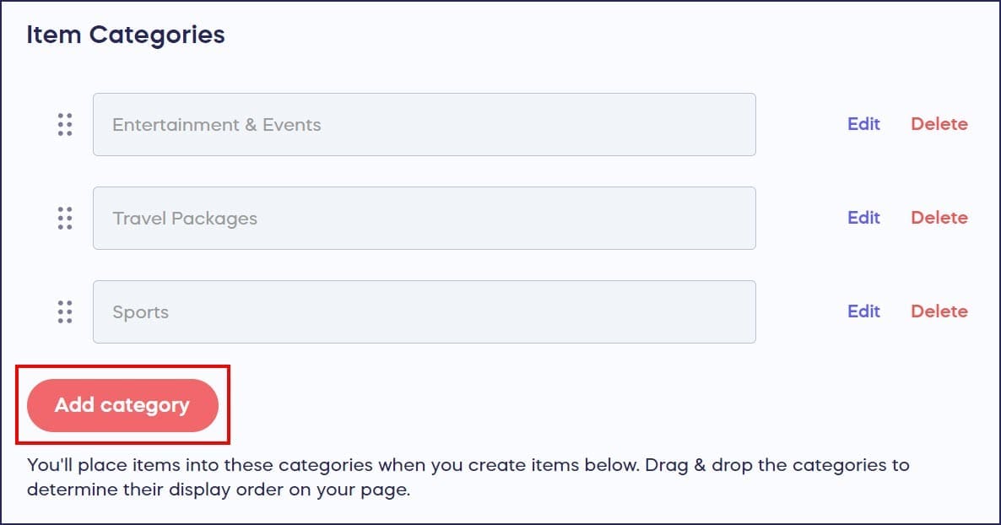Screen dimensions: 1001x525
Task: Click the "Sports" text label
Action: coord(141,312)
